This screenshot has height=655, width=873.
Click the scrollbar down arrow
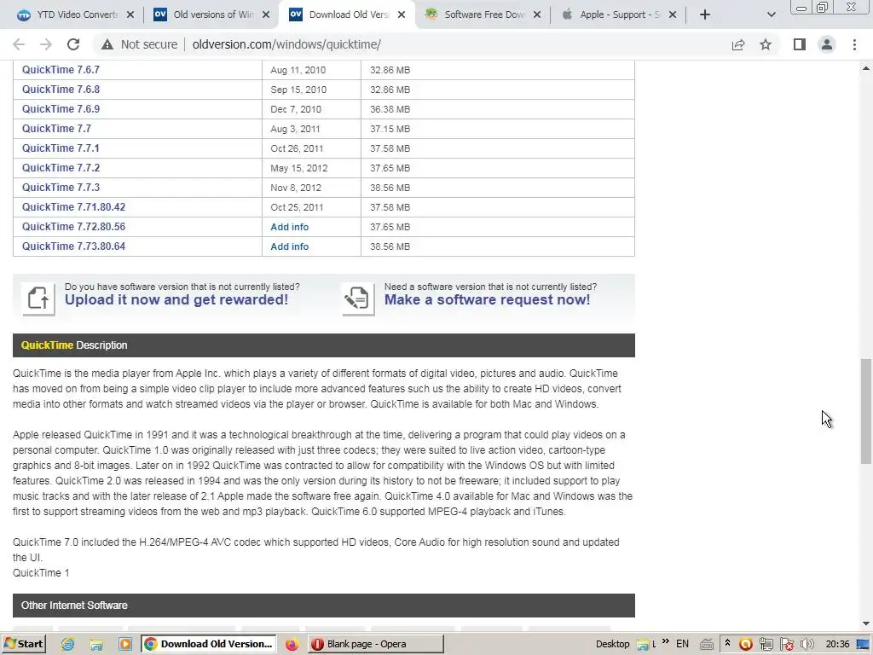[x=866, y=623]
